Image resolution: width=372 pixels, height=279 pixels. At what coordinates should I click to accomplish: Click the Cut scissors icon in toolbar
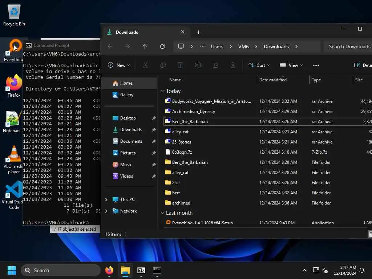tap(145, 65)
